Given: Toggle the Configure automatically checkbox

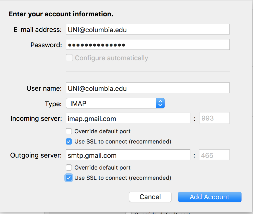Looking at the screenshot, I should click(x=69, y=58).
